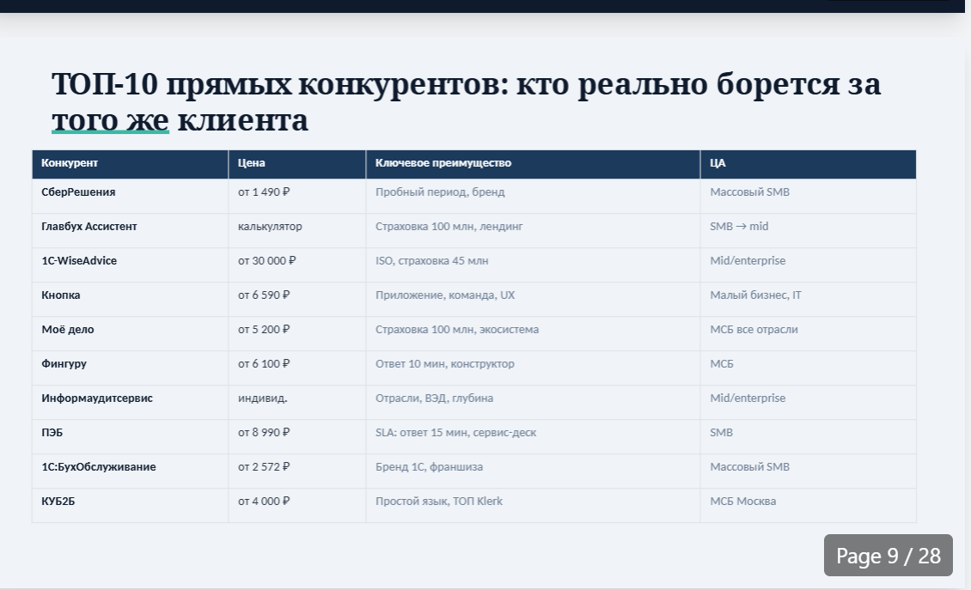Click the Цена column header

[297, 164]
